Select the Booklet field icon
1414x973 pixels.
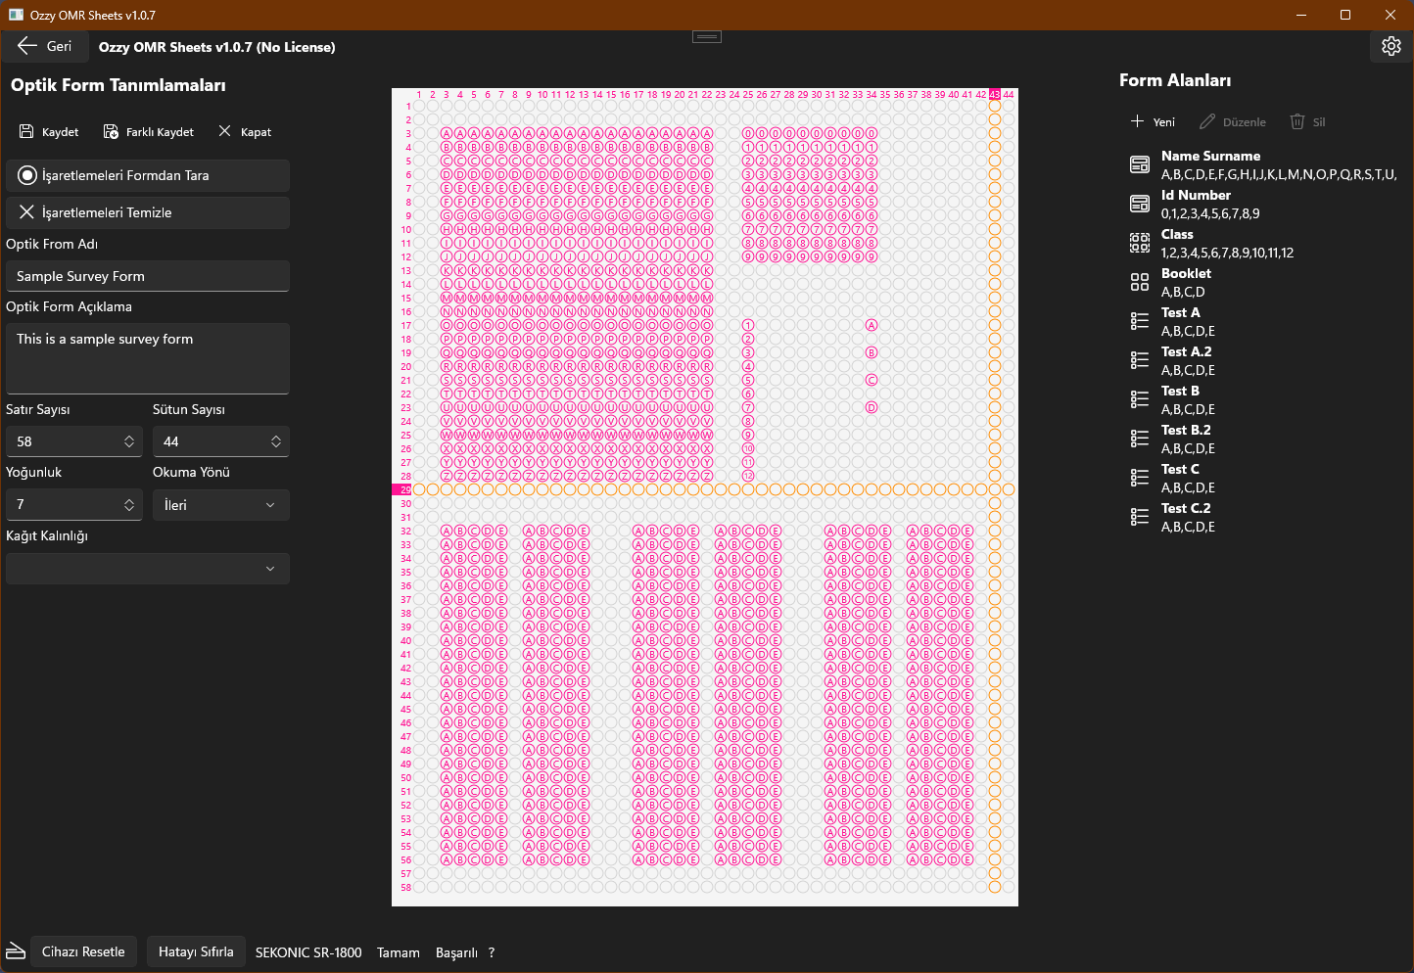click(1140, 282)
